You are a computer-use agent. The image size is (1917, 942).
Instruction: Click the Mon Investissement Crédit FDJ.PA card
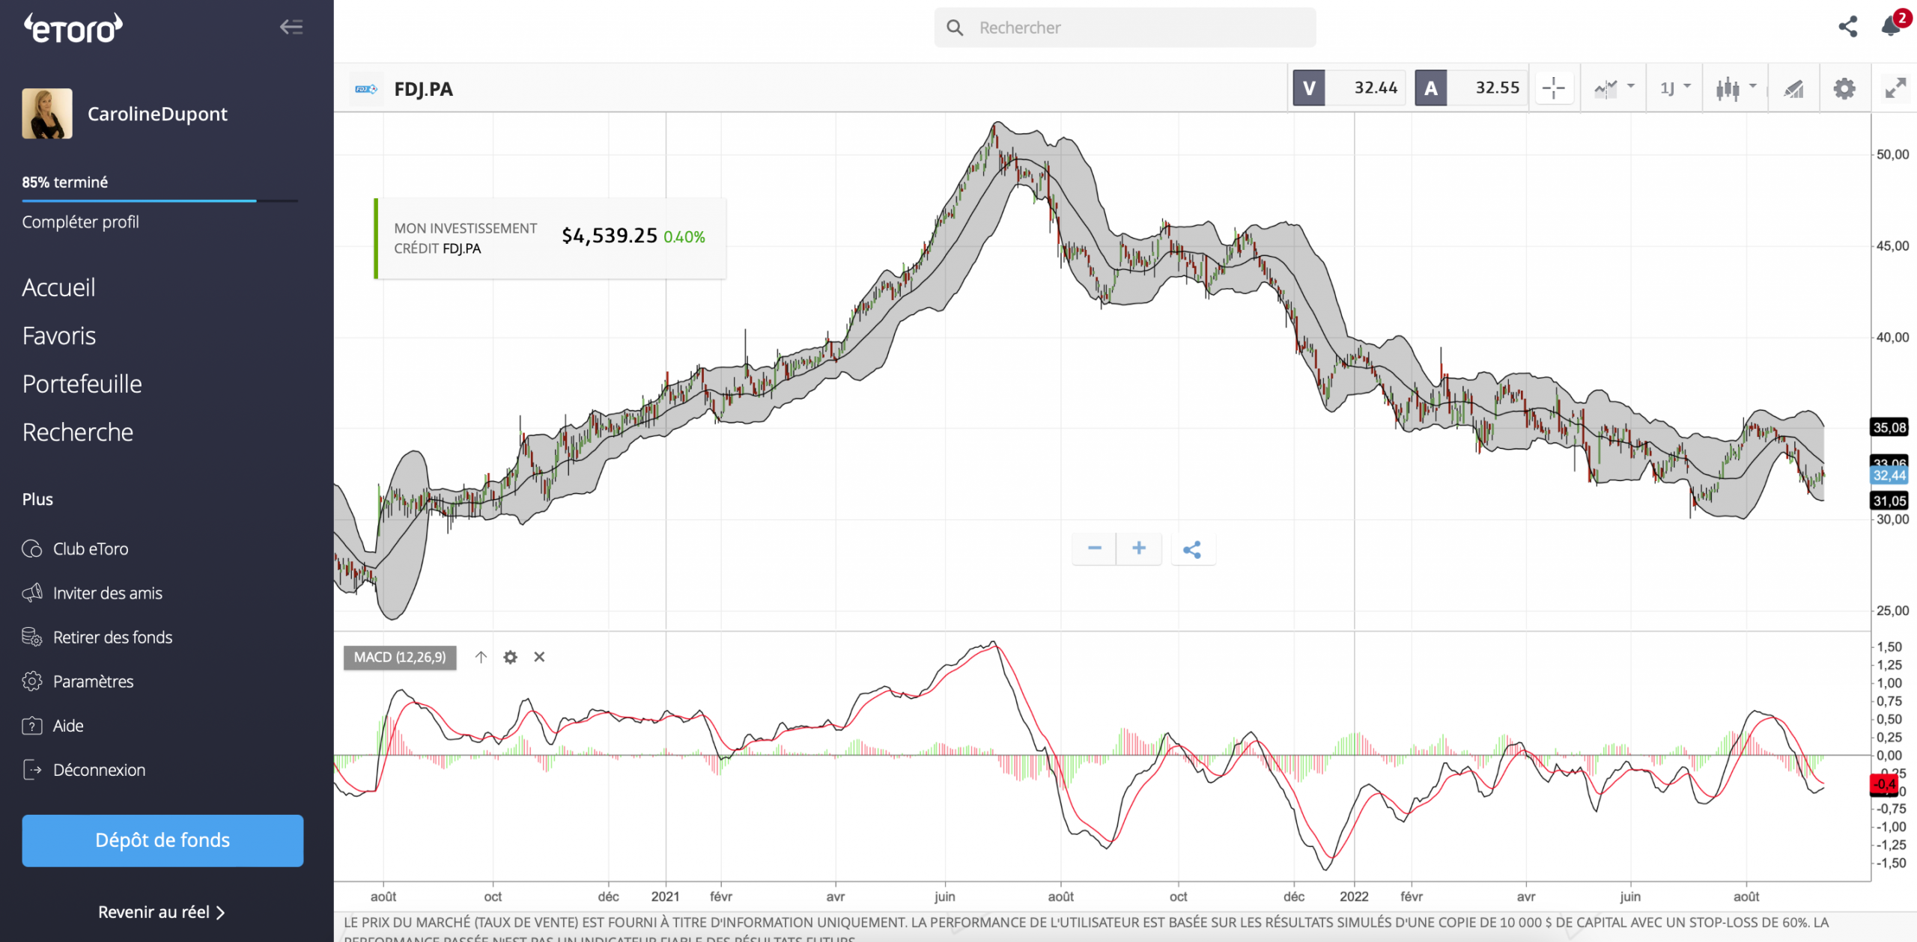pos(550,238)
